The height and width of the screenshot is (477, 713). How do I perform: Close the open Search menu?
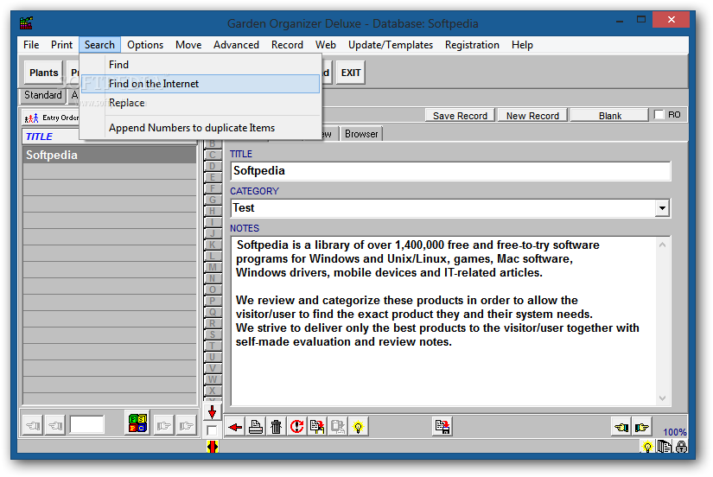pyautogui.click(x=99, y=45)
